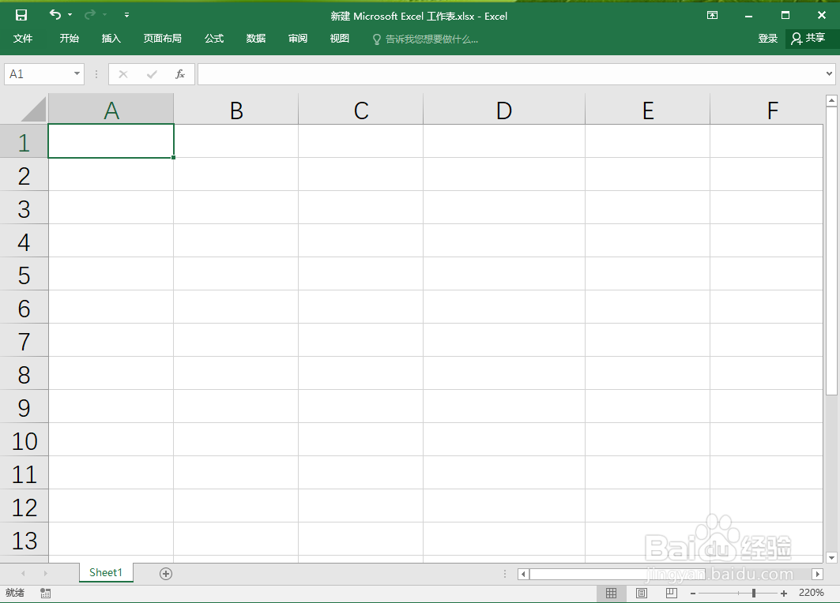The width and height of the screenshot is (840, 603).
Task: Click cell D6
Action: click(504, 307)
